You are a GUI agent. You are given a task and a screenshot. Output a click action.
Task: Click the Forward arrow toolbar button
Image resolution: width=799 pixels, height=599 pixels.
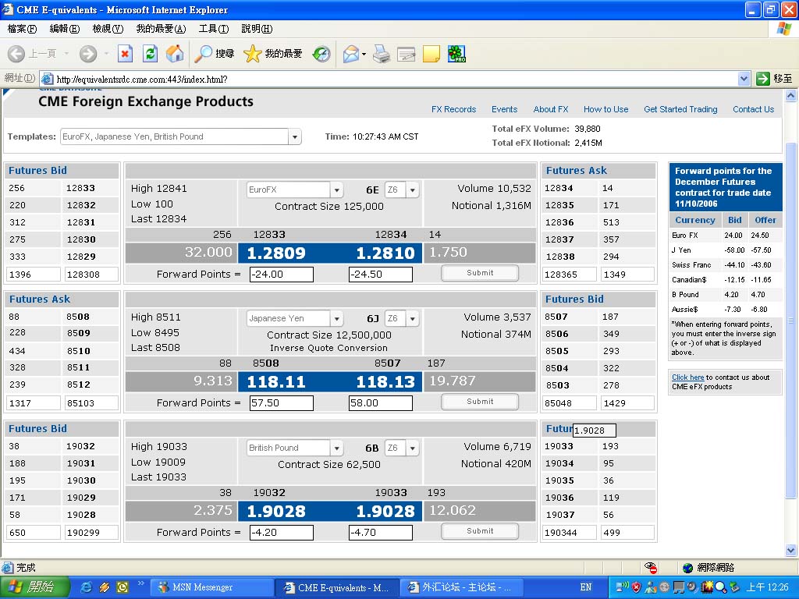pyautogui.click(x=88, y=54)
